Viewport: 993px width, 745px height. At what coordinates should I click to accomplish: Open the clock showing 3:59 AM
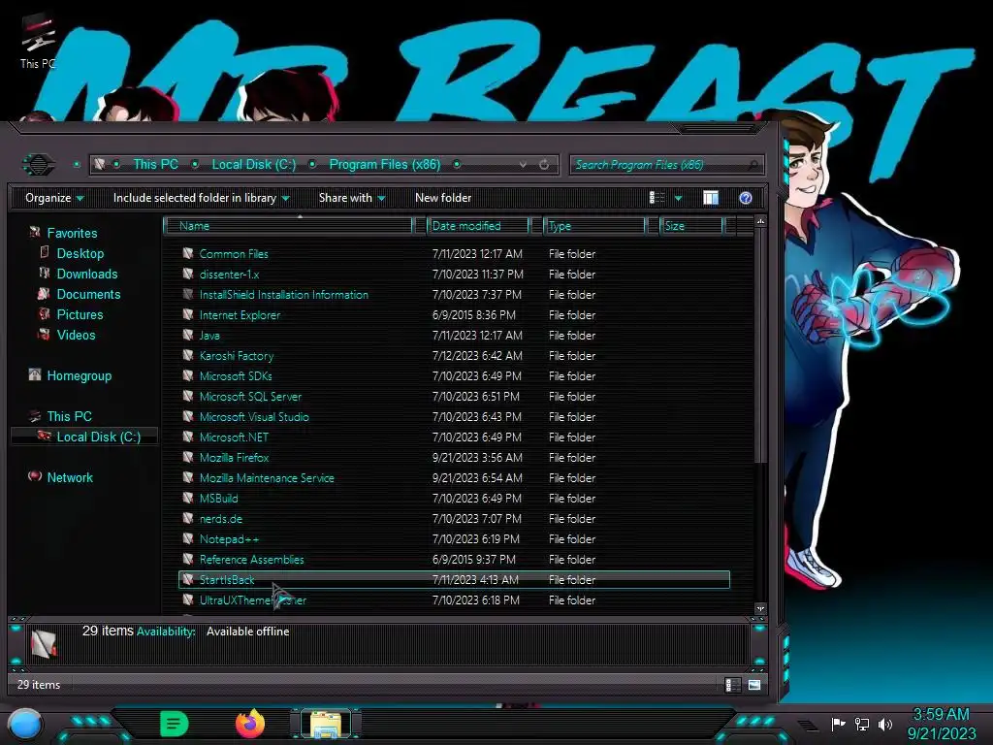(941, 724)
